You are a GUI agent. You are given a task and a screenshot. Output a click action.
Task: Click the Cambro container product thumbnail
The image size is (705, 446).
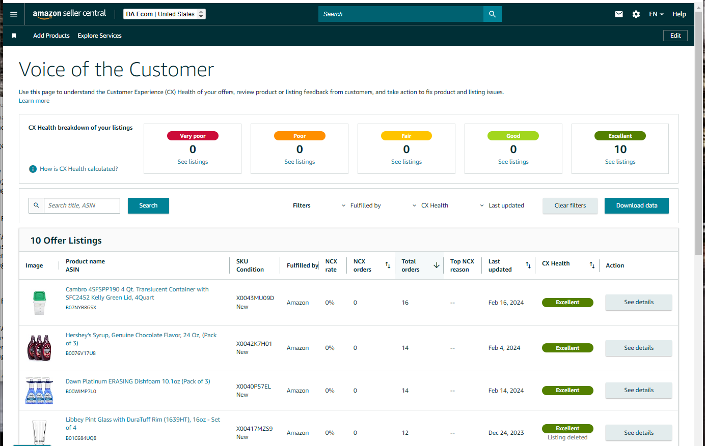click(x=39, y=303)
